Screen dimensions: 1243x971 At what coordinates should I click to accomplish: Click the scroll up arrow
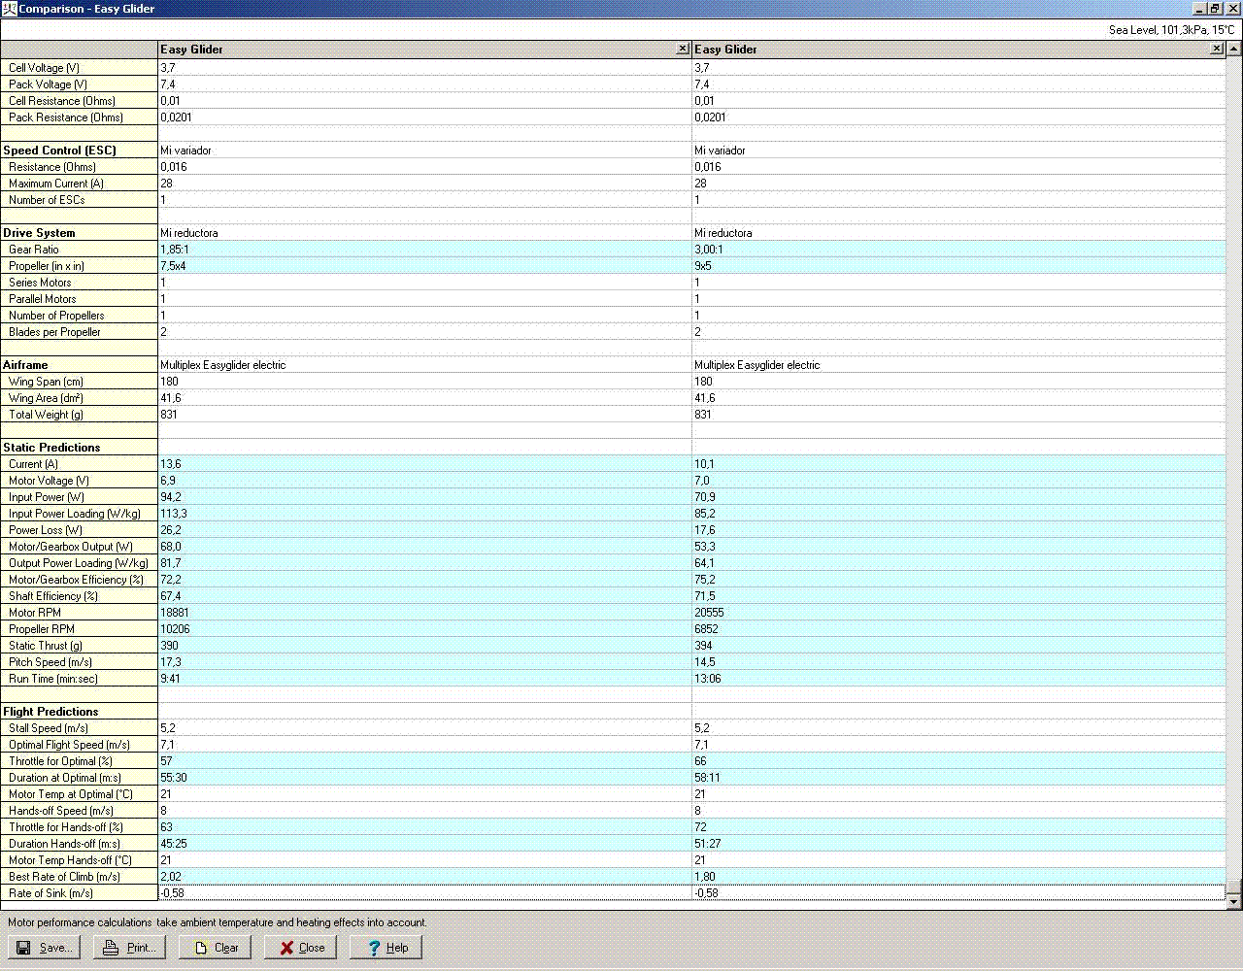[x=1234, y=49]
